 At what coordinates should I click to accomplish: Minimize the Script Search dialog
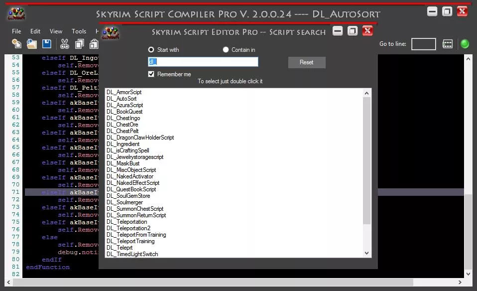click(x=338, y=31)
